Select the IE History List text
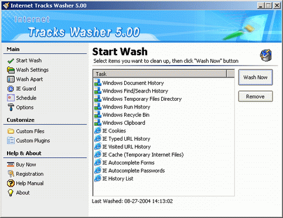The width and height of the screenshot is (283, 218). [x=118, y=179]
